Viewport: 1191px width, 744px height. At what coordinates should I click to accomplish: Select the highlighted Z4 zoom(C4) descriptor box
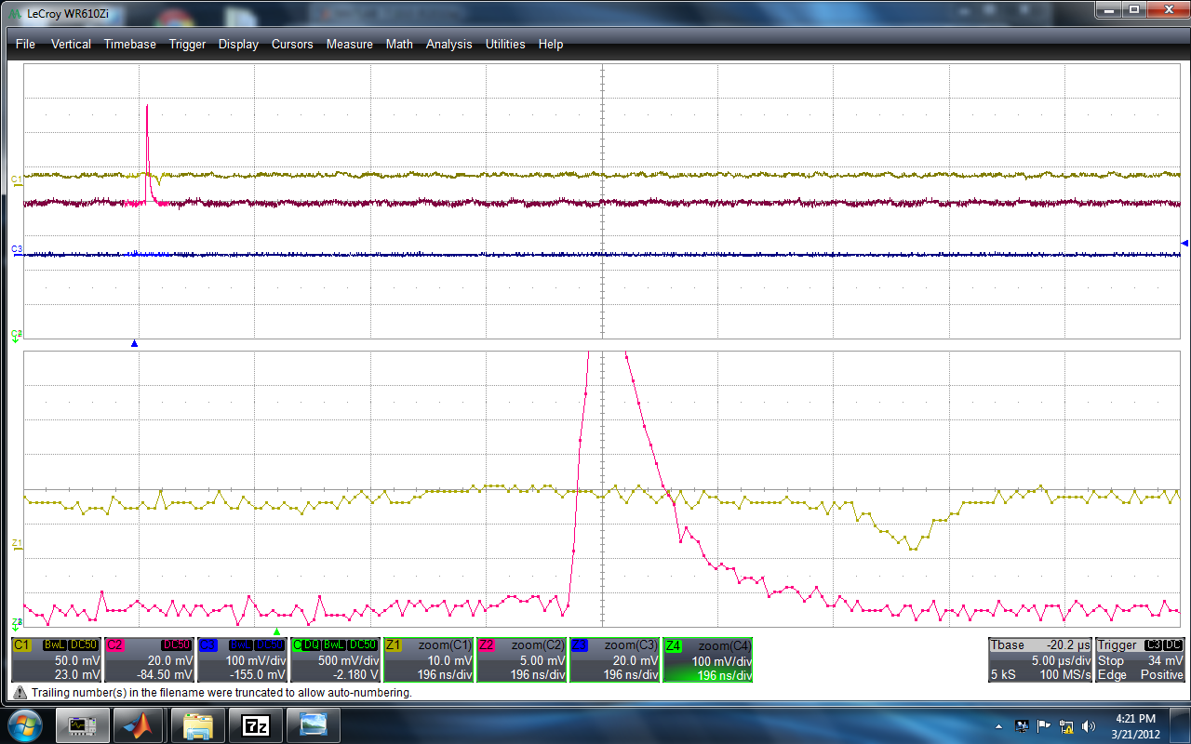click(x=707, y=659)
